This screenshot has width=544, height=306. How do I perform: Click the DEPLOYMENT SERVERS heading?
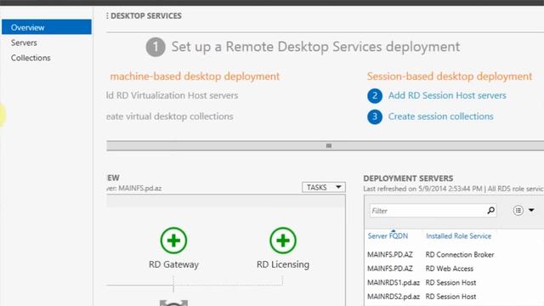pyautogui.click(x=408, y=178)
